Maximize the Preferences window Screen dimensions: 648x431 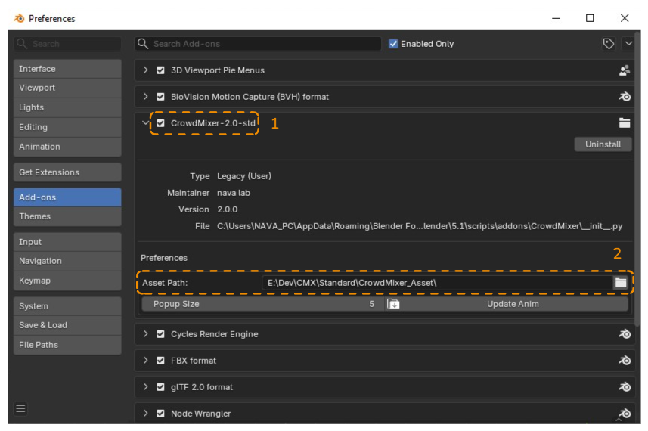[590, 18]
